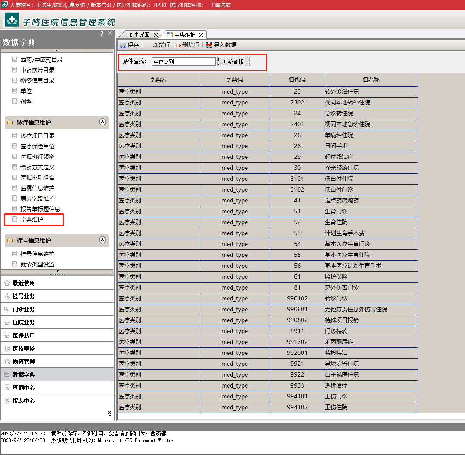This screenshot has width=465, height=455.
Task: Click the import data (导入数据) icon
Action: point(209,45)
